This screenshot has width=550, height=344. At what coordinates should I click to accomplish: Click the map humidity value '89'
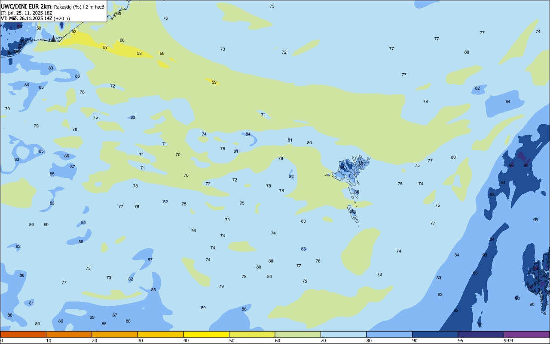pyautogui.click(x=92, y=317)
